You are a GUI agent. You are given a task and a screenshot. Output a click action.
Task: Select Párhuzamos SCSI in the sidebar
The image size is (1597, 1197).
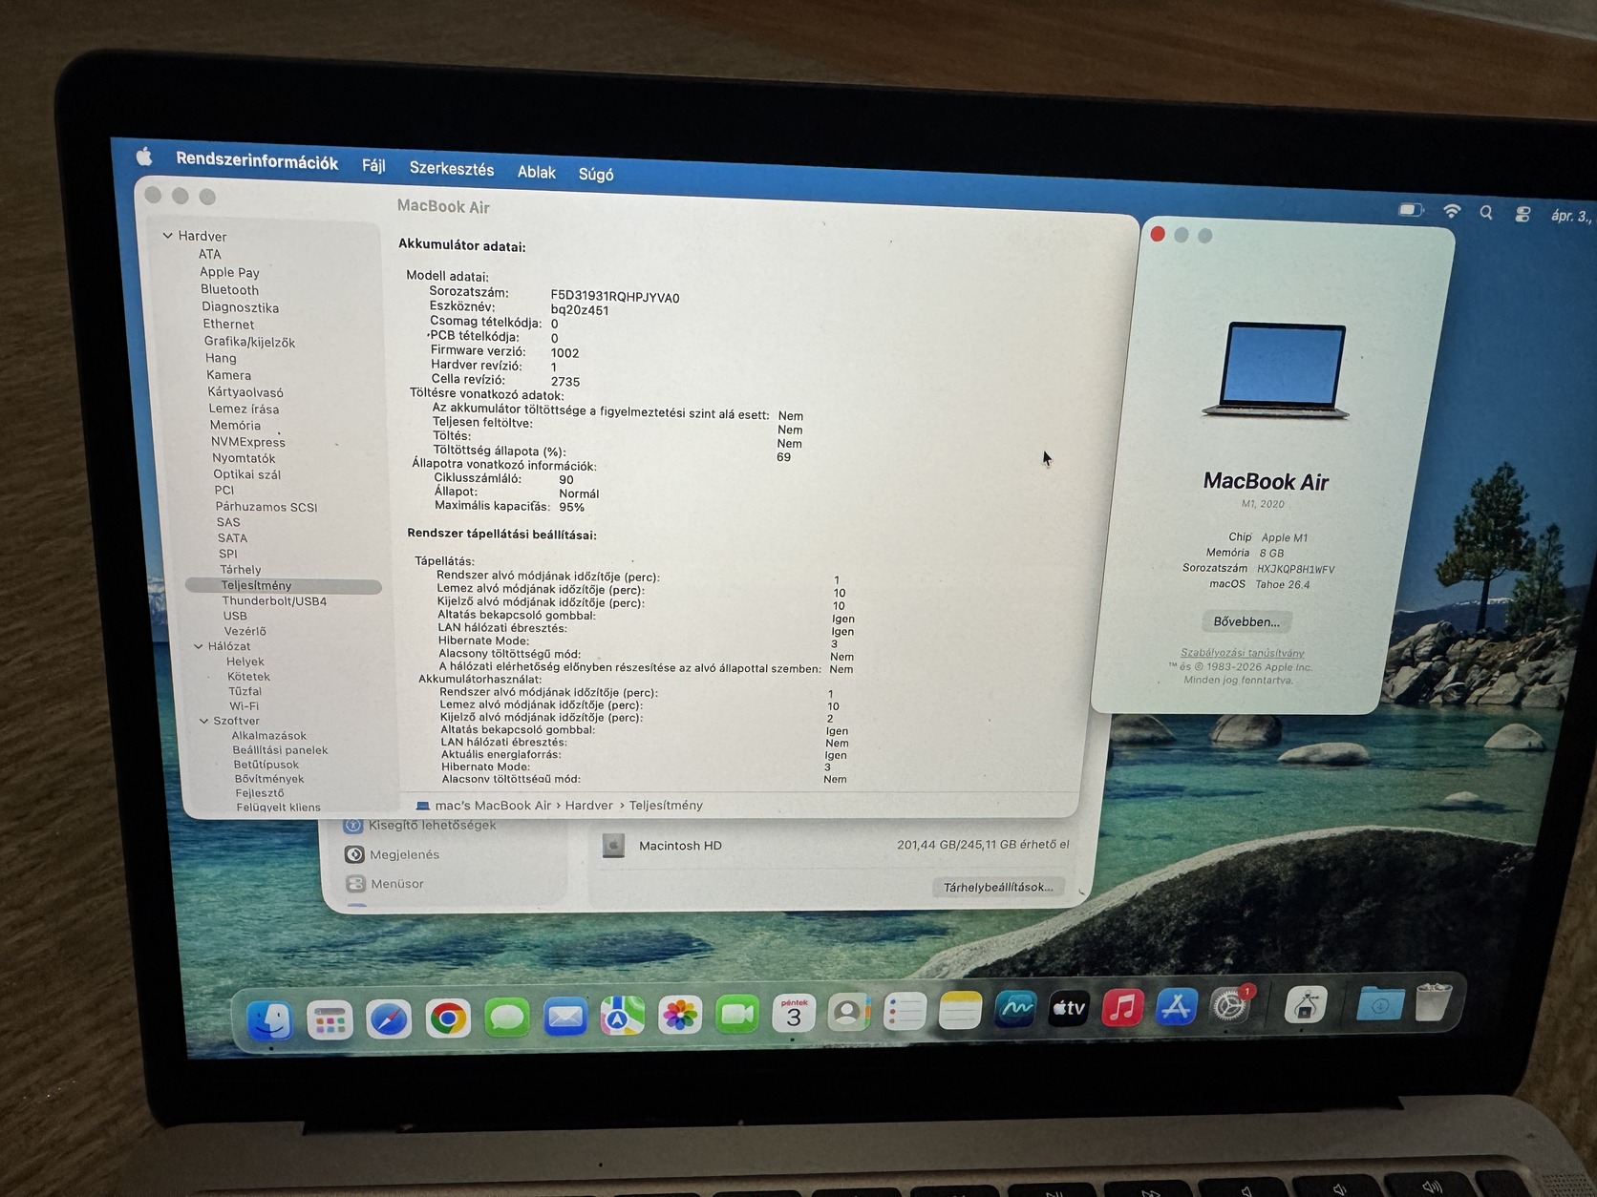point(266,507)
